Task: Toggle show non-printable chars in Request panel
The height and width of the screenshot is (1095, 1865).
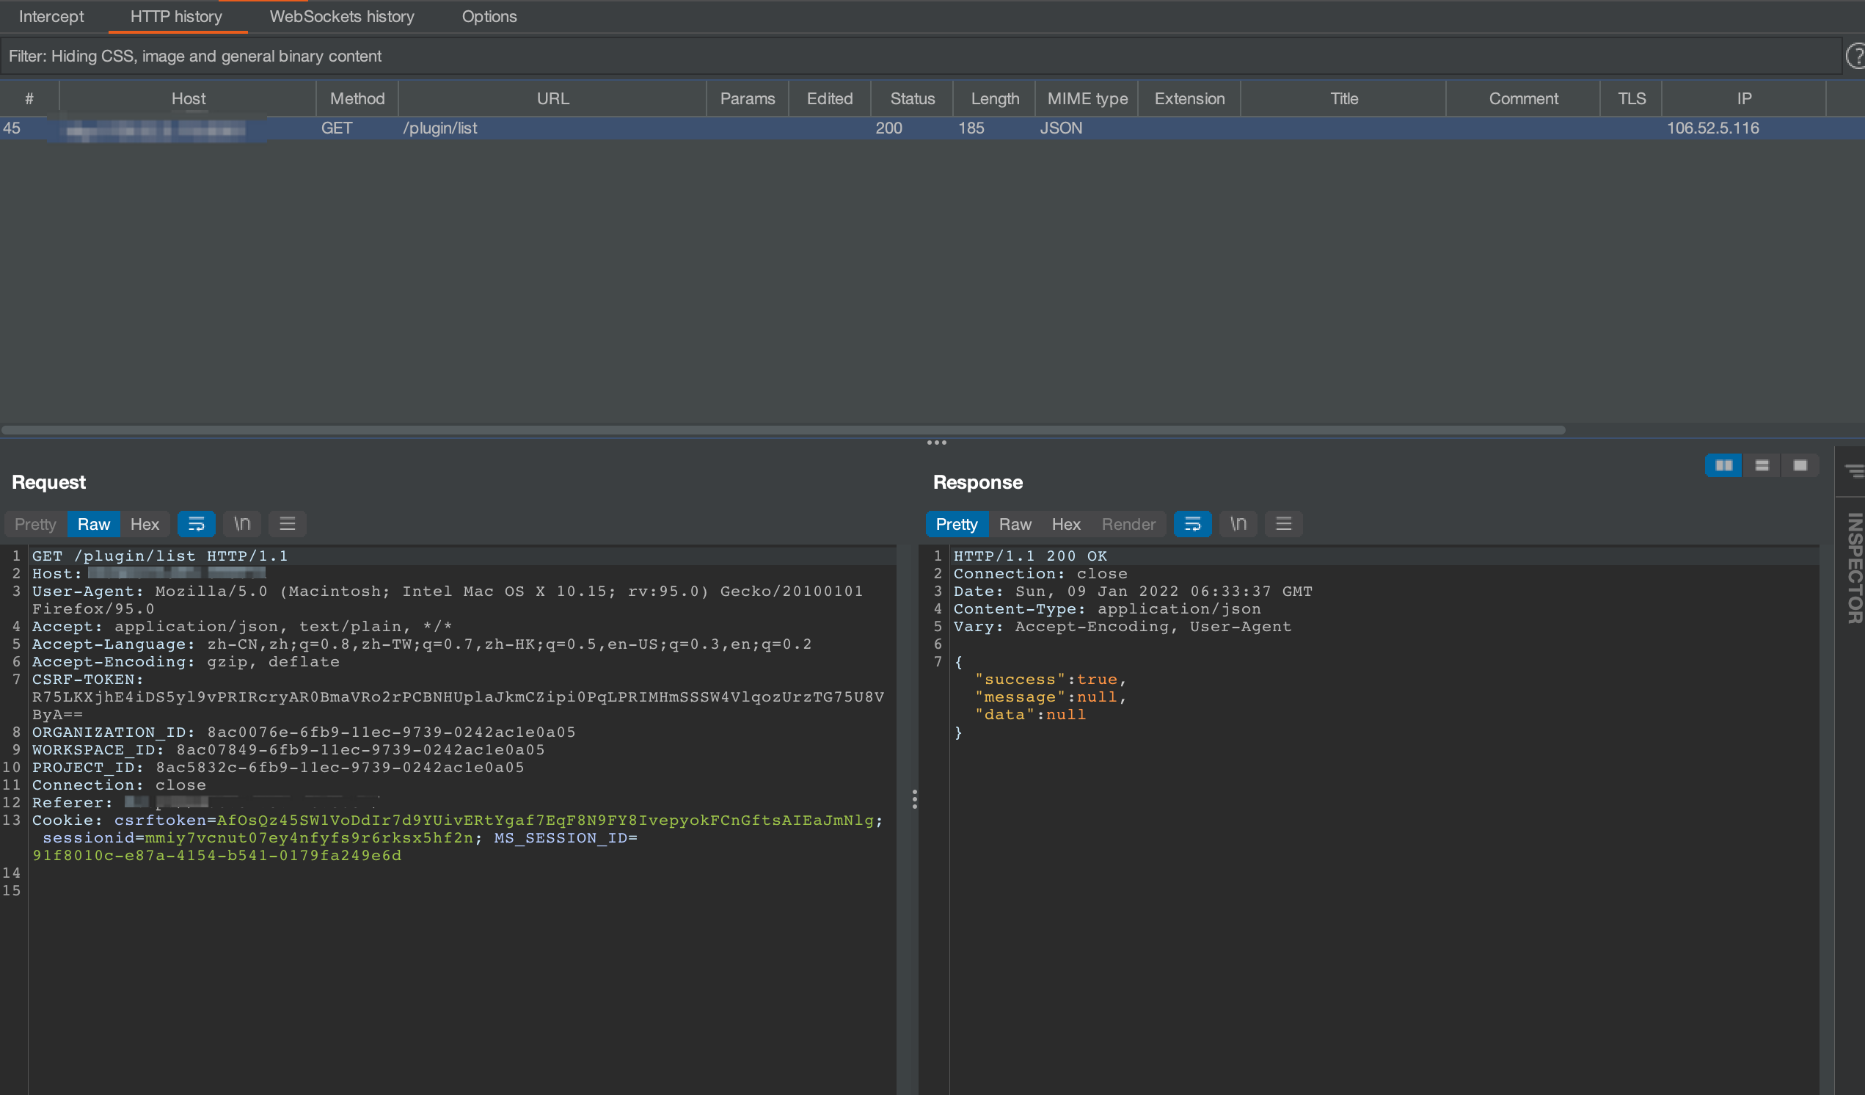Action: click(242, 524)
